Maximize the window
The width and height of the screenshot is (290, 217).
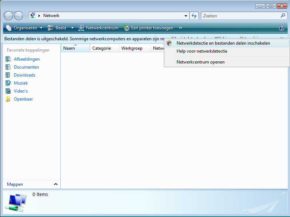pyautogui.click(x=271, y=6)
